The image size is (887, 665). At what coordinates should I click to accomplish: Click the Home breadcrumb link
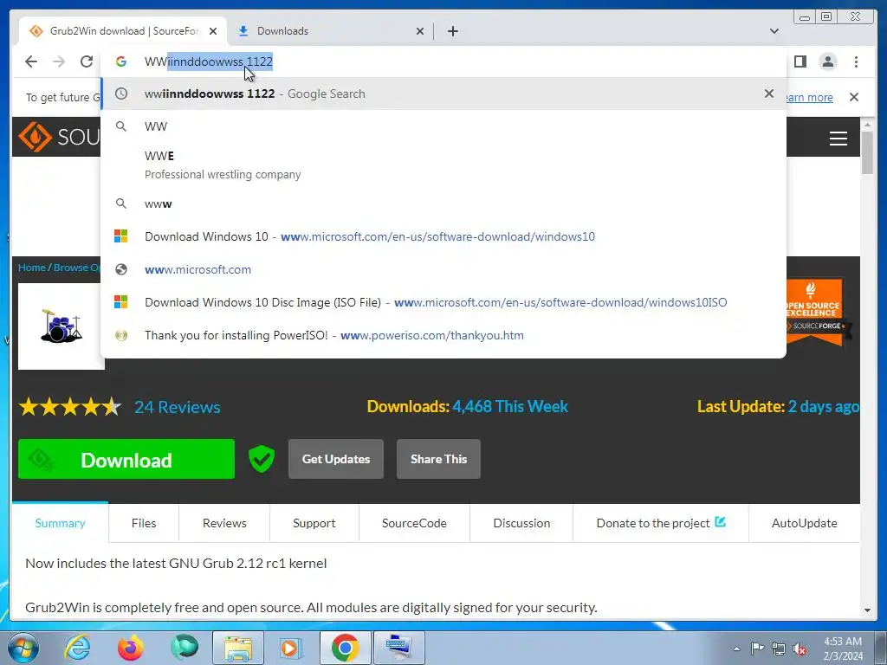[32, 268]
